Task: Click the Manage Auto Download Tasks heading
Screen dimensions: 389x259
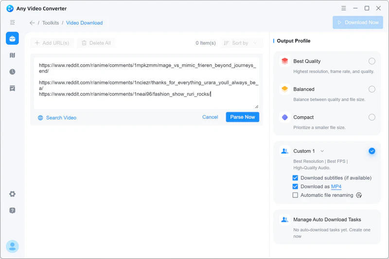Action: (327, 219)
